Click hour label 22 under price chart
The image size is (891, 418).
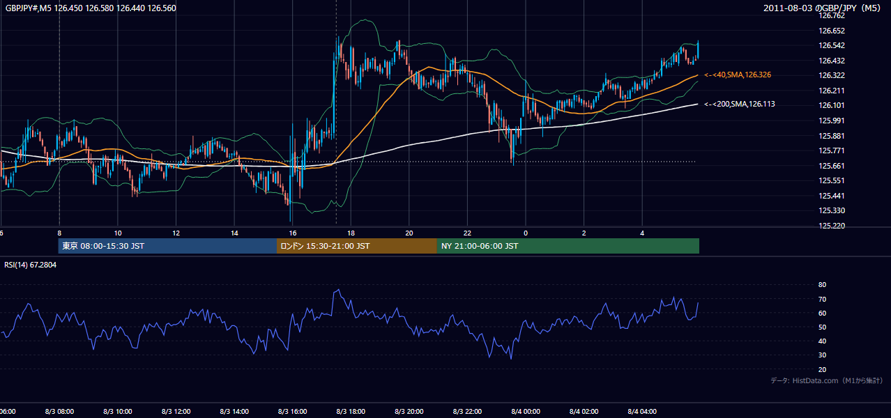(468, 233)
